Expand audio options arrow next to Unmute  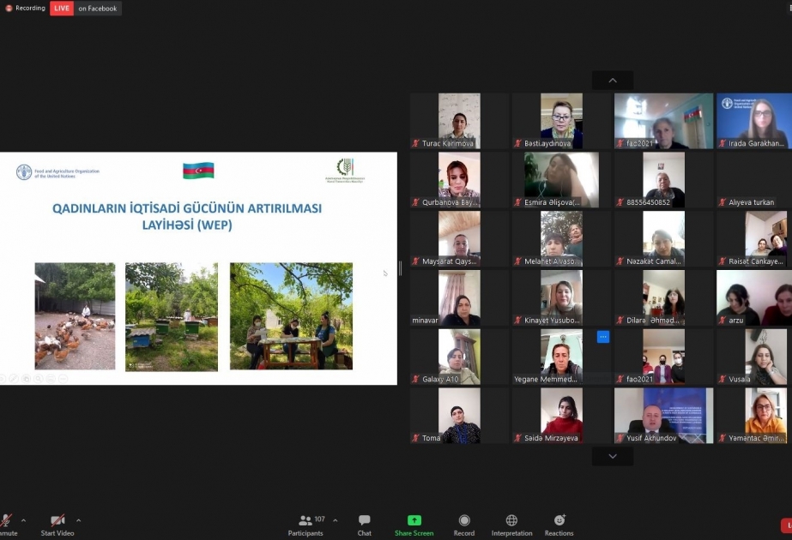pos(23,520)
